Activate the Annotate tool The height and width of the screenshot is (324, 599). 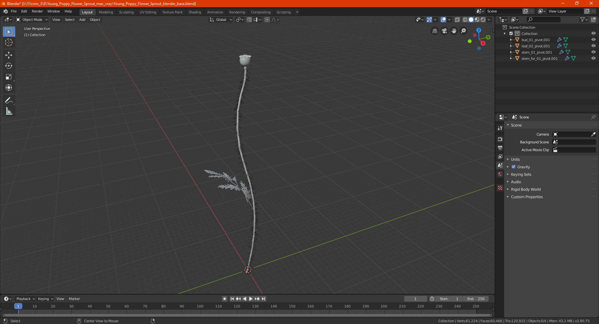tap(9, 100)
